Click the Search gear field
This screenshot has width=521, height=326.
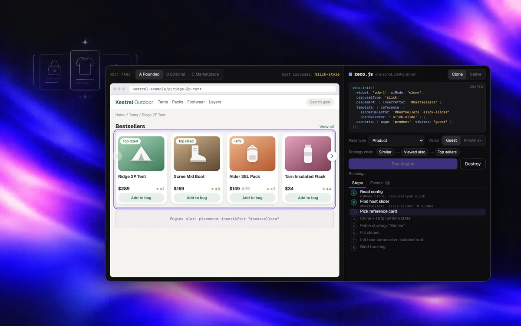point(320,102)
